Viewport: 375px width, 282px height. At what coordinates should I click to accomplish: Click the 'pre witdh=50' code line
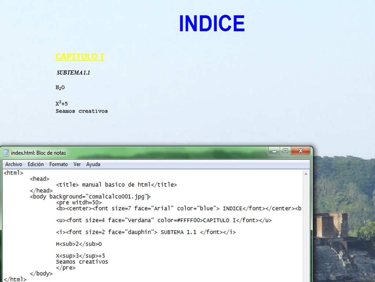tap(79, 202)
